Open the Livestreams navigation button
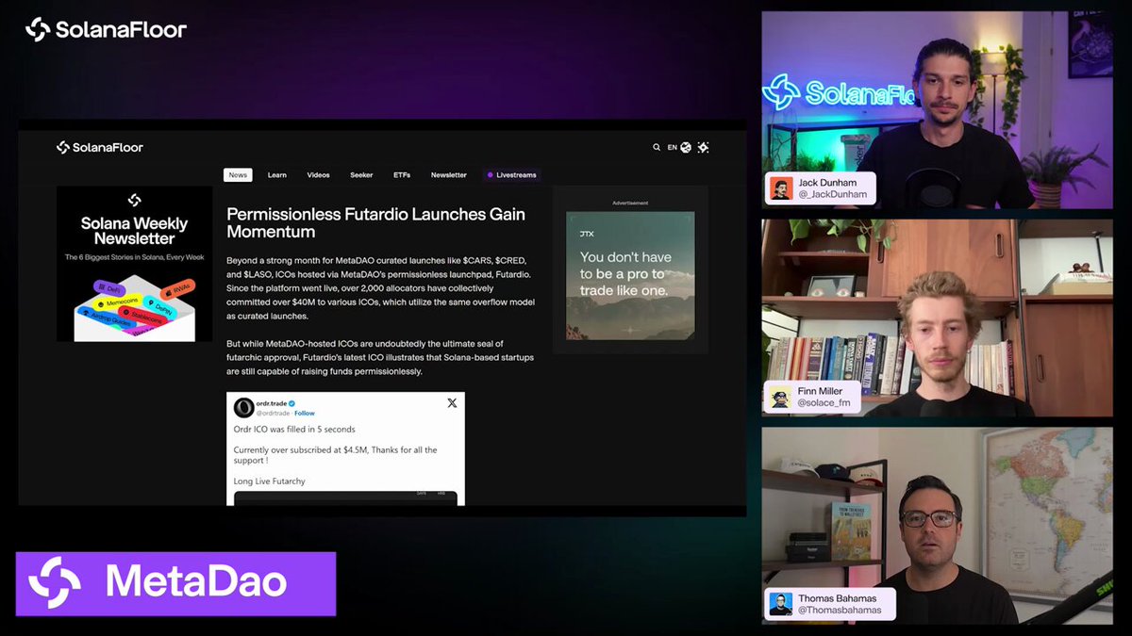 pyautogui.click(x=511, y=175)
